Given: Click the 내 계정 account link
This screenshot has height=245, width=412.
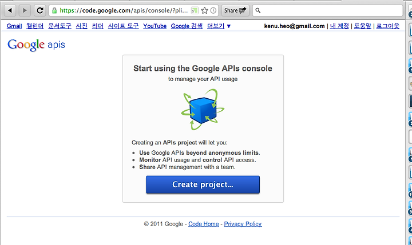Looking at the screenshot, I should coord(339,26).
